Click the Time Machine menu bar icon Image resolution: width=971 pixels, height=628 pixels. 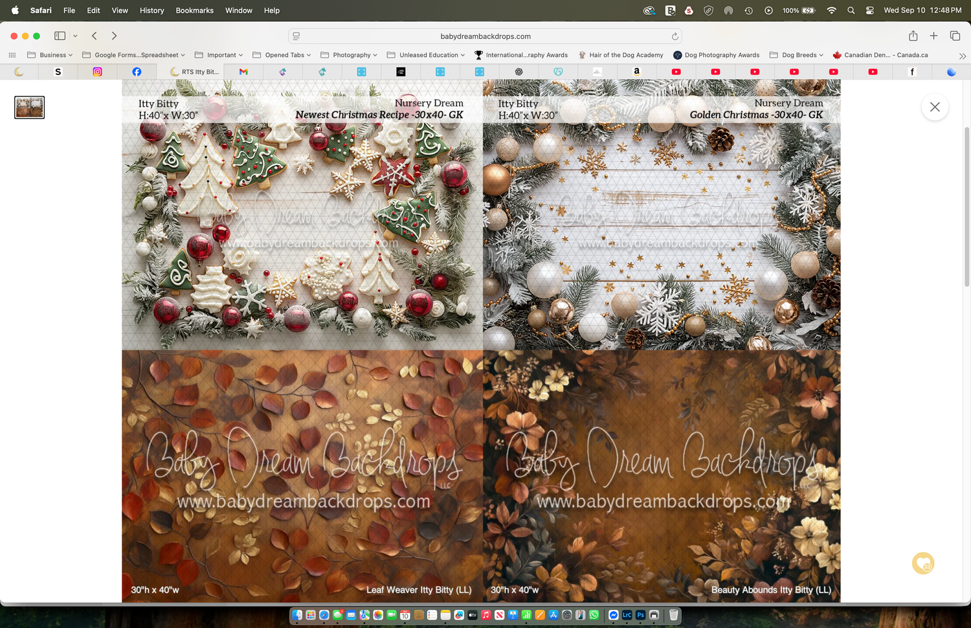[748, 10]
